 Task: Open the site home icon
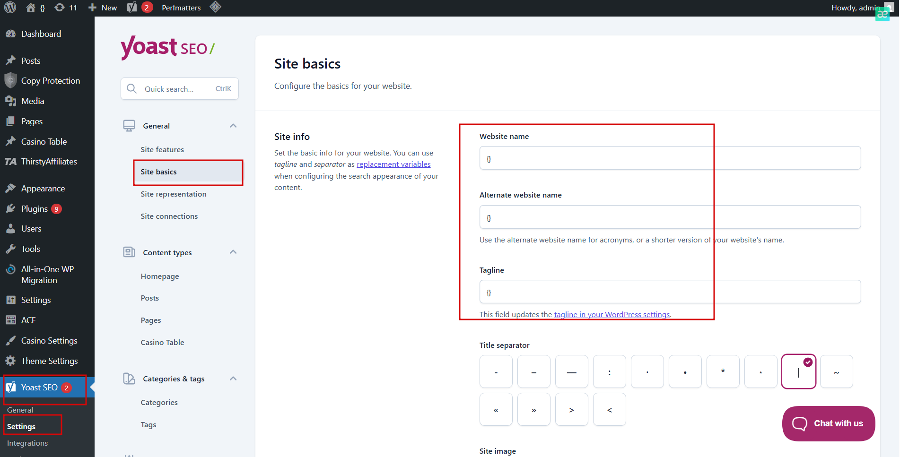tap(31, 8)
